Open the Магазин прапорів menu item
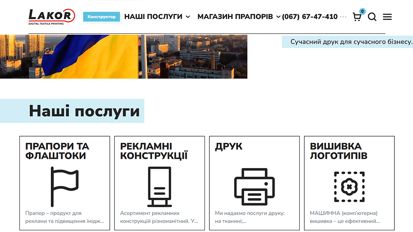This screenshot has height=232, width=413. coord(235,17)
